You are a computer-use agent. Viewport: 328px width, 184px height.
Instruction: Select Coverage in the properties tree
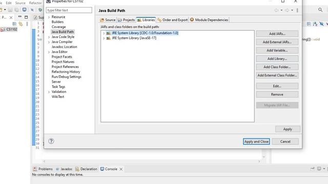click(x=58, y=27)
